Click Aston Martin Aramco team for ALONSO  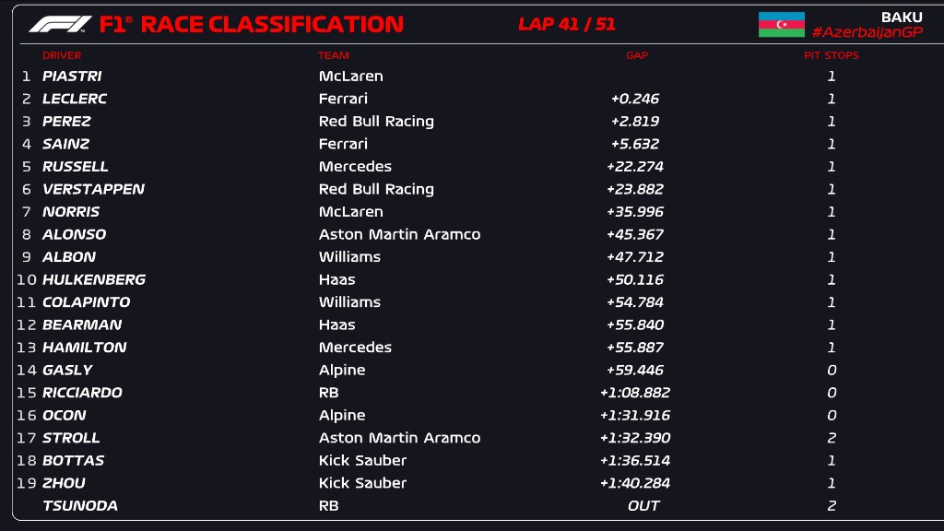[x=400, y=234]
